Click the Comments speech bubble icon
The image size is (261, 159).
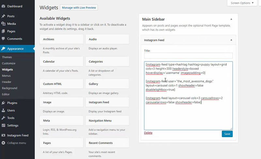[3, 38]
